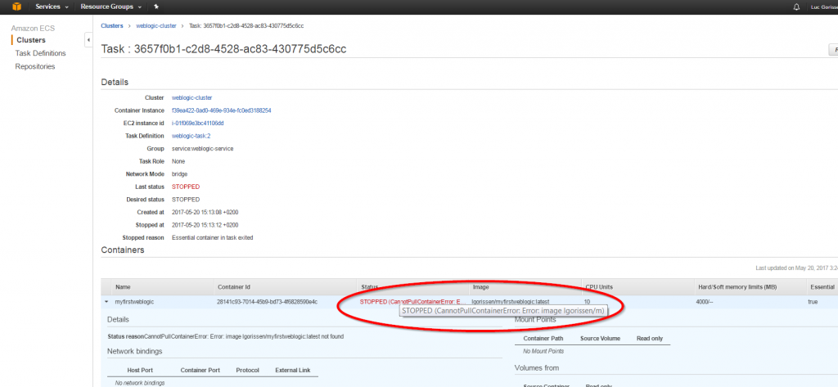Click the Clusters breadcrumb link

(x=112, y=26)
